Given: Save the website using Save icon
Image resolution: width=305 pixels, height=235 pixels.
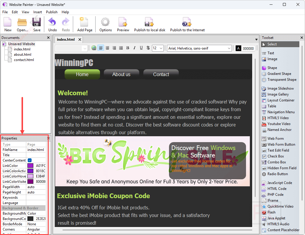Looking at the screenshot, I should click(37, 24).
